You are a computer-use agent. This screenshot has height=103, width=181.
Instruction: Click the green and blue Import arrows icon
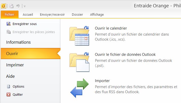click(79, 88)
